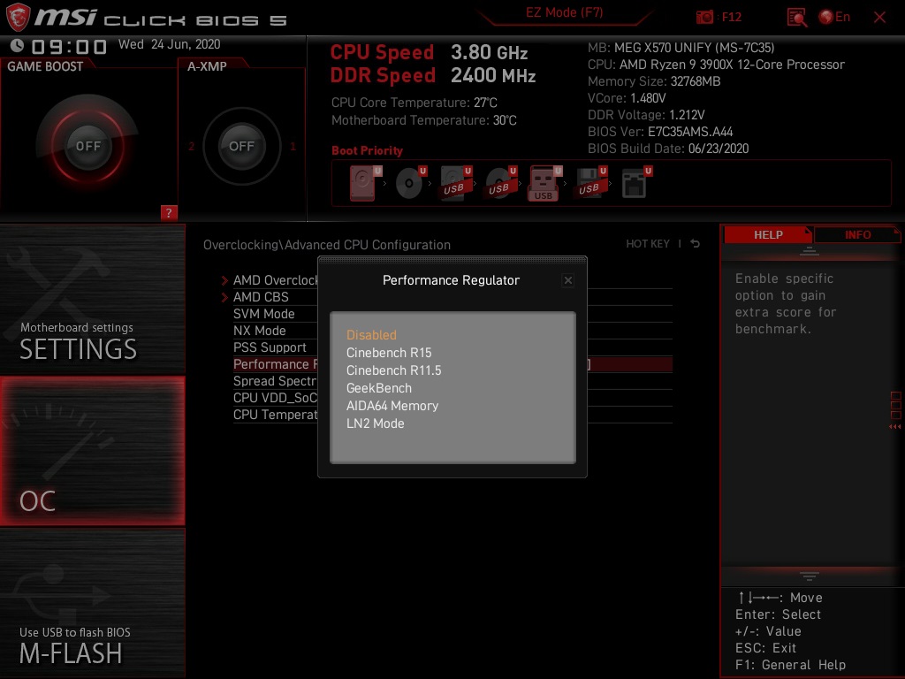Image resolution: width=905 pixels, height=679 pixels.
Task: Switch to EZ Mode (F7)
Action: pyautogui.click(x=564, y=12)
